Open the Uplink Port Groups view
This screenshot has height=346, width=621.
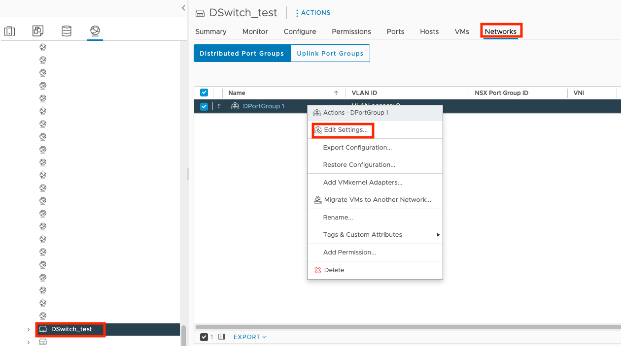coord(330,53)
